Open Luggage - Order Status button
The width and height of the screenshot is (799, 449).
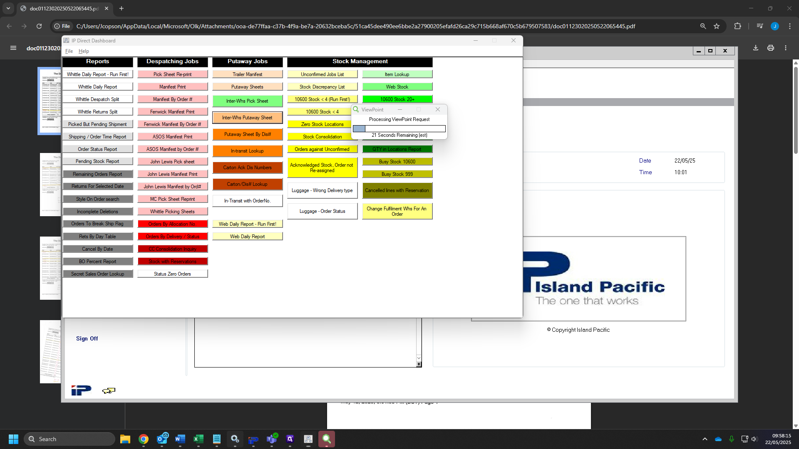pos(323,211)
